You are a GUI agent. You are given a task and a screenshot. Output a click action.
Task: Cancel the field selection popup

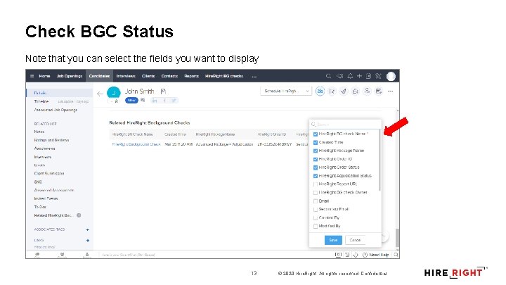[x=356, y=241]
